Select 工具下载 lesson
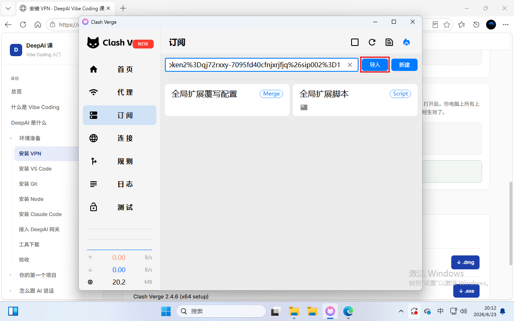The width and height of the screenshot is (514, 321). [x=29, y=244]
